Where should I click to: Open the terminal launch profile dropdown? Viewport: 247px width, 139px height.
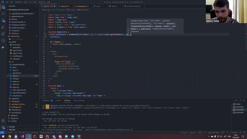(238, 100)
